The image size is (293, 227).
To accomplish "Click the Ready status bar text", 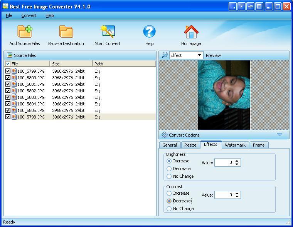I will point(9,222).
